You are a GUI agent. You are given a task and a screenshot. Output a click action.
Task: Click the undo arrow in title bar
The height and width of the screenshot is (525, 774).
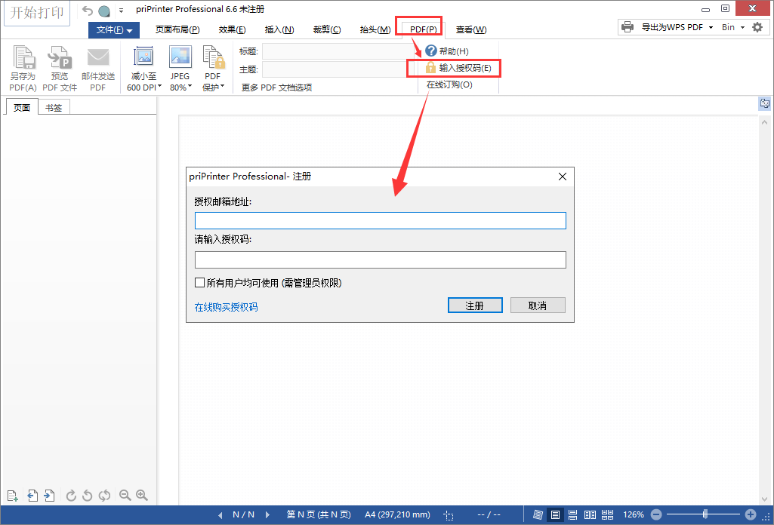[88, 11]
